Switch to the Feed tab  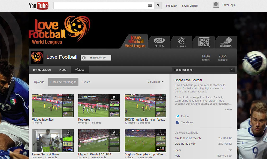[x=63, y=70]
